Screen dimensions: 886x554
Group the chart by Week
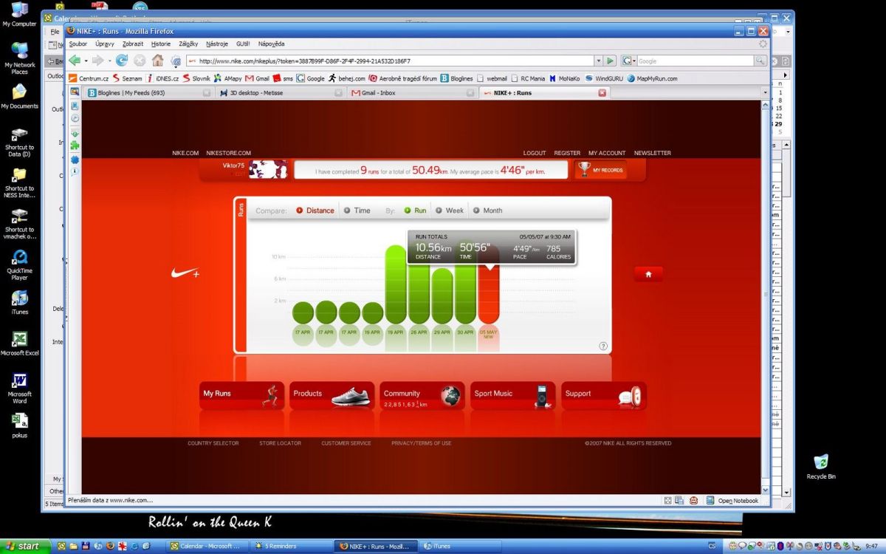pos(450,211)
